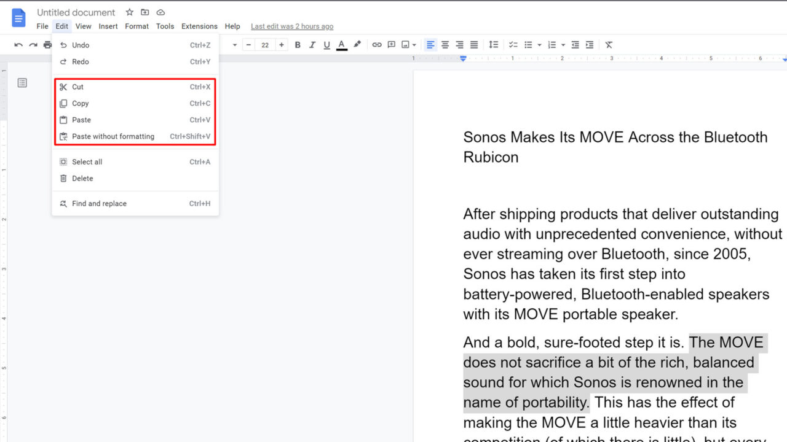Select the highlight color tool
This screenshot has width=787, height=442.
tap(357, 44)
